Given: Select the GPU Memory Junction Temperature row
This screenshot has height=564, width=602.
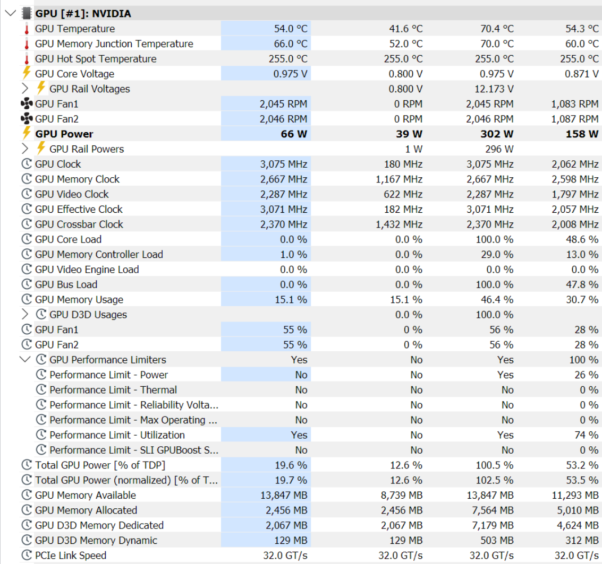Looking at the screenshot, I should click(114, 44).
